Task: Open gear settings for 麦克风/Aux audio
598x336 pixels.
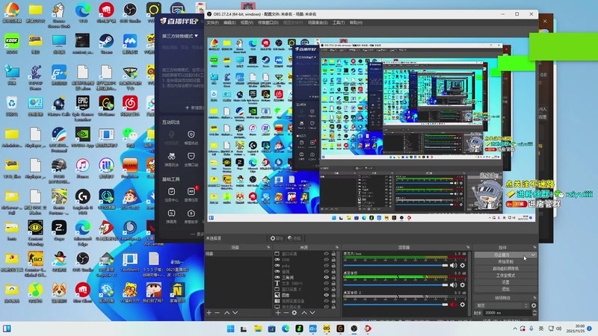Action: [463, 265]
